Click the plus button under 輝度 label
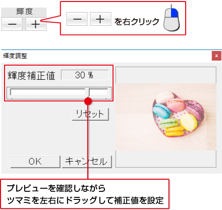The width and height of the screenshot is (222, 210). (36, 24)
